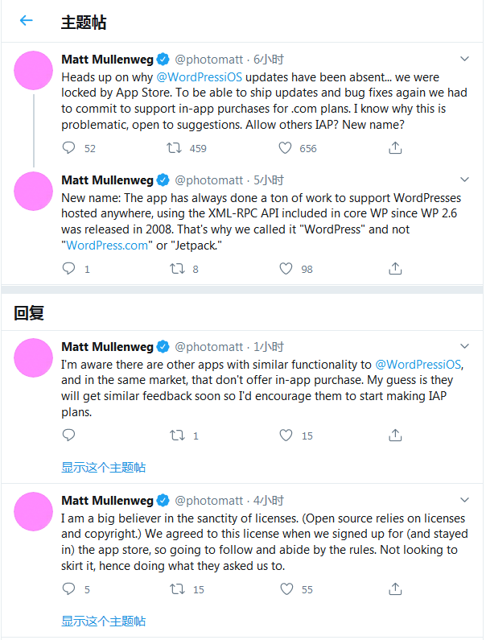
Task: Like the tweet with 15 likes
Action: tap(285, 436)
